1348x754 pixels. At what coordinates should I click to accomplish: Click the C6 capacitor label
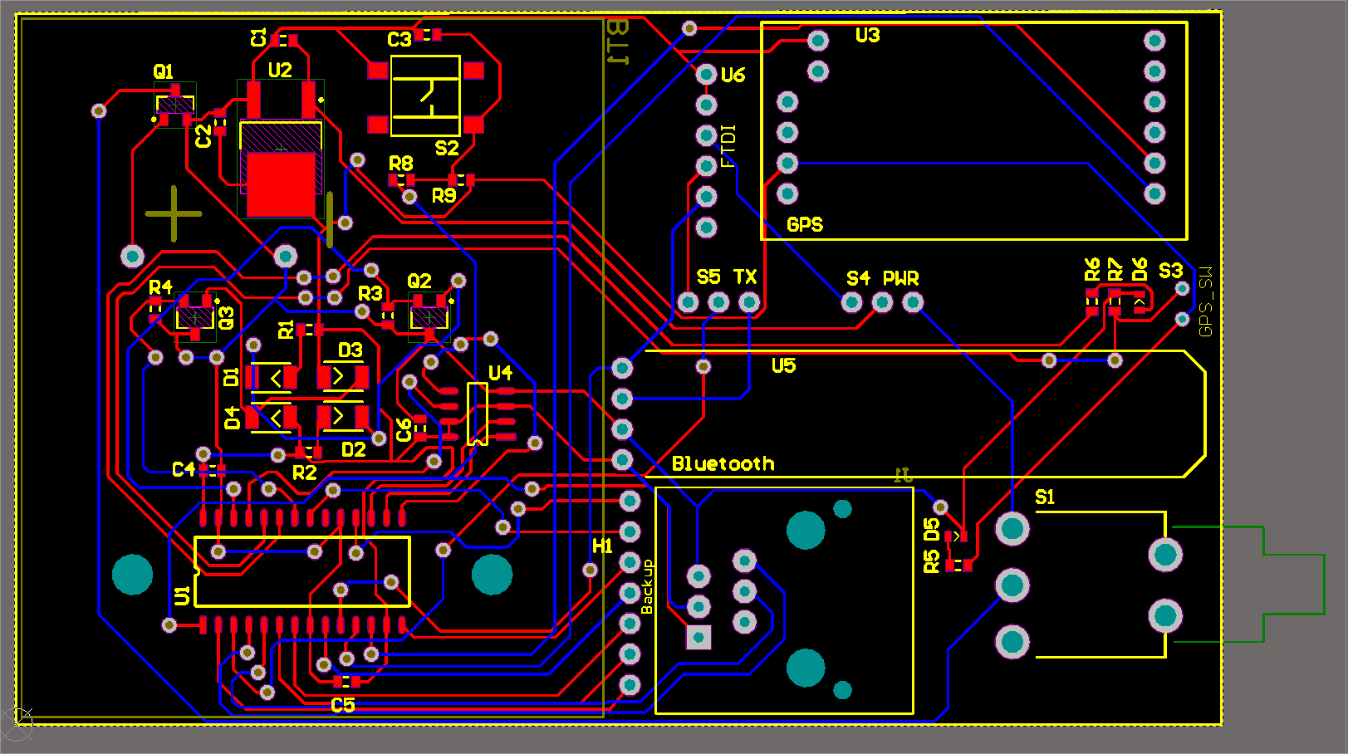[x=404, y=430]
